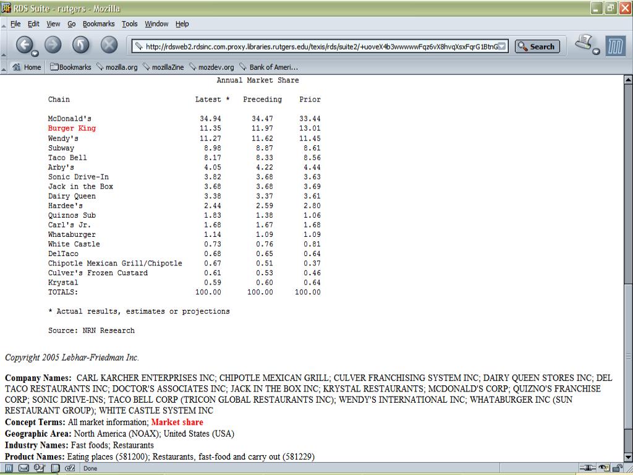Click the vertical scrollbar up arrow
633x475 pixels.
(628, 80)
